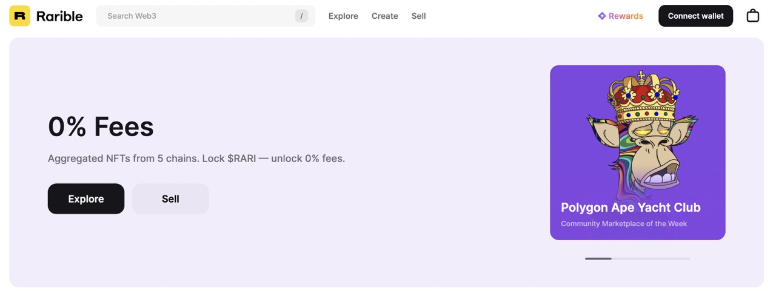This screenshot has height=291, width=776.
Task: Open Sell in the top navigation
Action: (418, 16)
